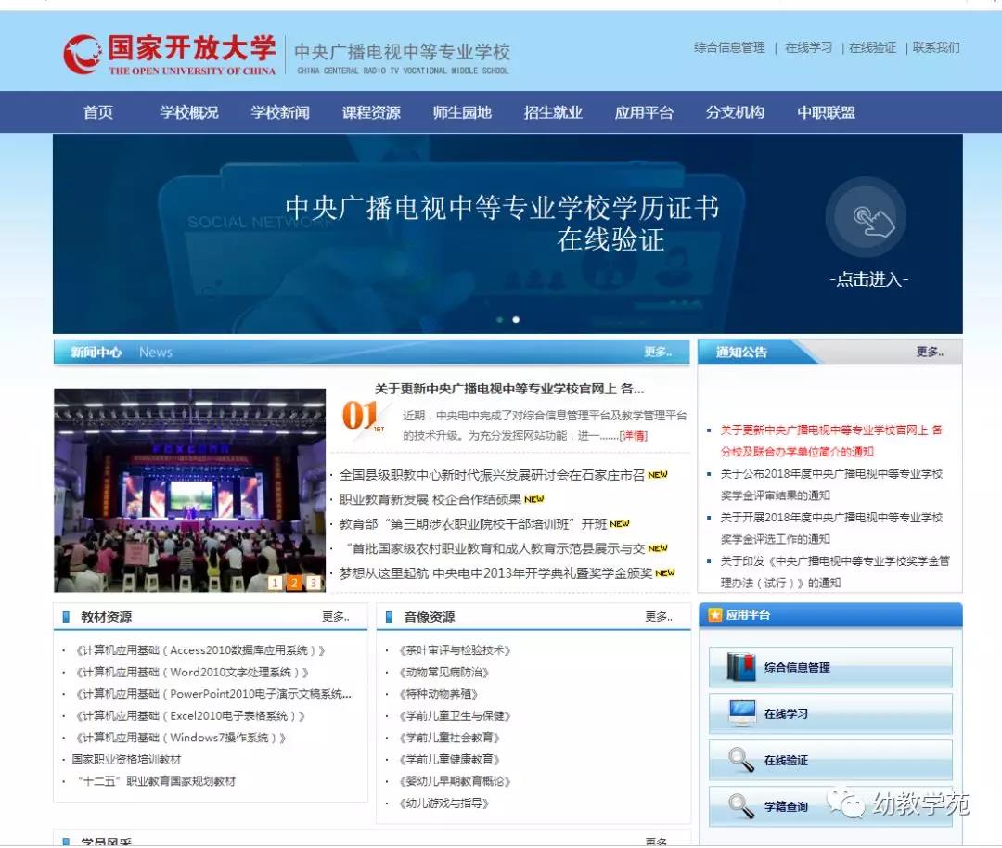Select the second banner carousel dot
Viewport: 1002px width, 848px height.
click(x=516, y=319)
